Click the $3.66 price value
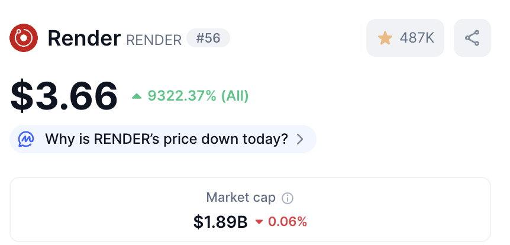Viewport: 510px width, 245px height. (64, 96)
